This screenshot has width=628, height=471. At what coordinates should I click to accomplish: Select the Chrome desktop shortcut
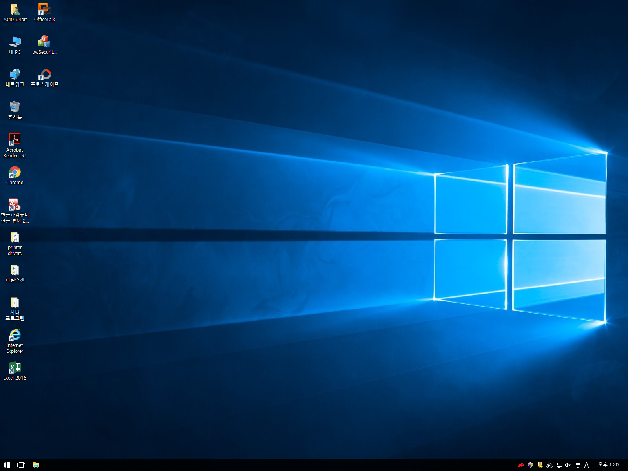[x=15, y=175]
